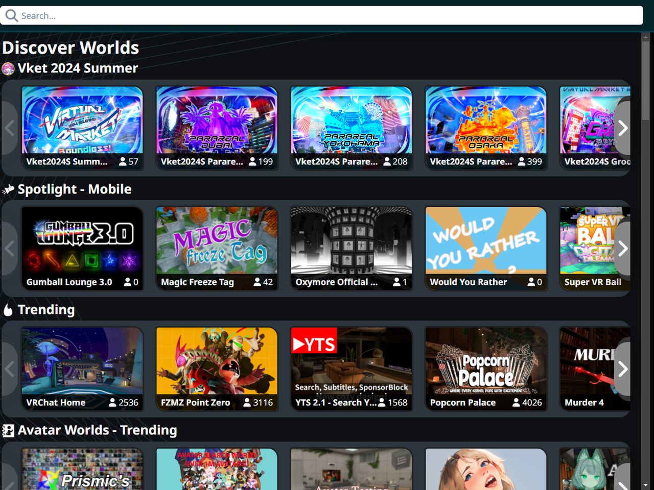Open Oxymore Official world card
This screenshot has width=654, height=490.
coord(351,248)
